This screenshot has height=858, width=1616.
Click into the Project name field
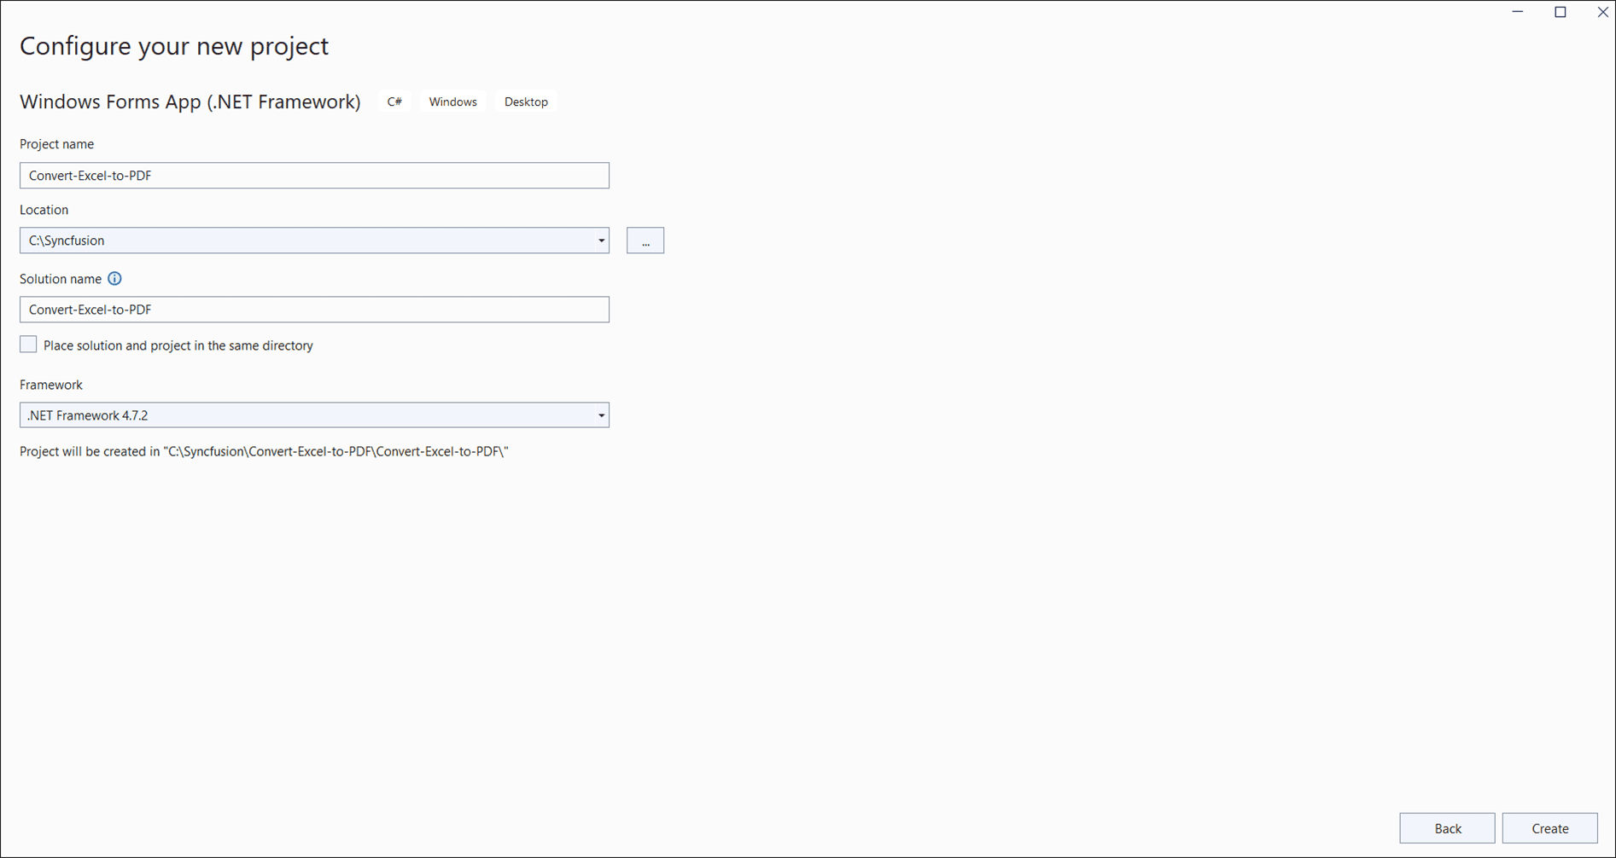(314, 176)
